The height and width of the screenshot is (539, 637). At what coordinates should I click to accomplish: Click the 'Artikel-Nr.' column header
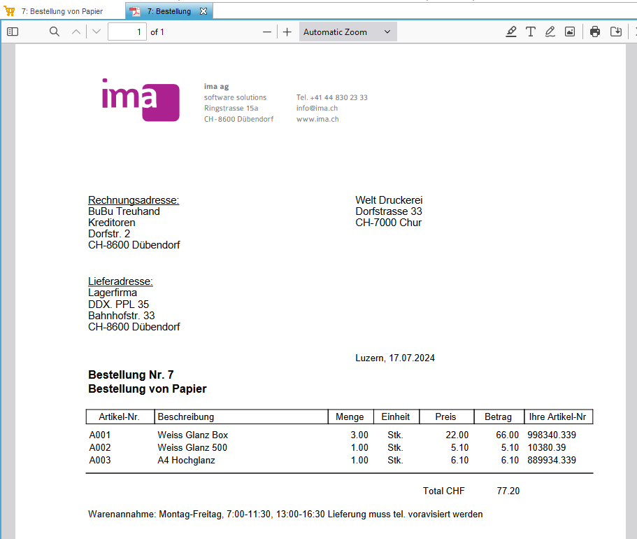(119, 417)
